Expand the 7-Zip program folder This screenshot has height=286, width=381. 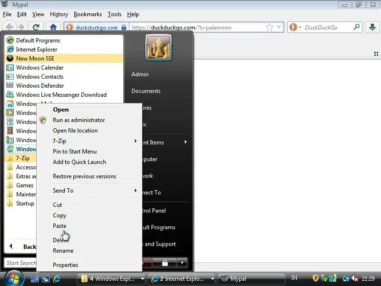pyautogui.click(x=20, y=158)
